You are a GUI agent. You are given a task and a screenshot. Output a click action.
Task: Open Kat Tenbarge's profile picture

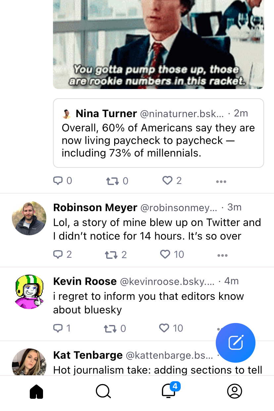coord(29,362)
